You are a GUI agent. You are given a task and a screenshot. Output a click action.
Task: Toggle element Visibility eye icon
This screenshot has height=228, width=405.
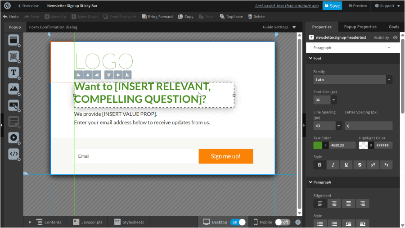(x=395, y=37)
